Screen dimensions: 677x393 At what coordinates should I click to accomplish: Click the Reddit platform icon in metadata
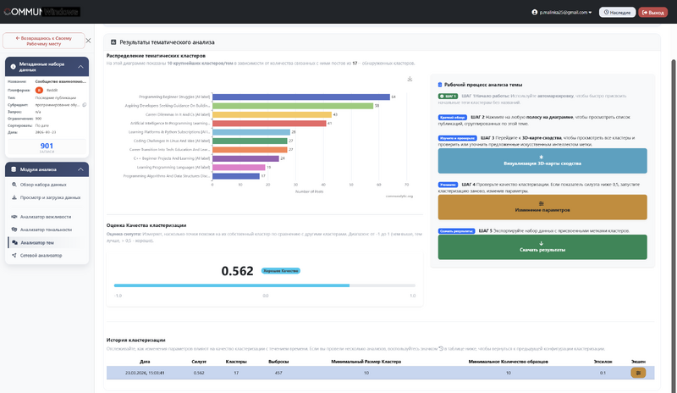coord(39,89)
